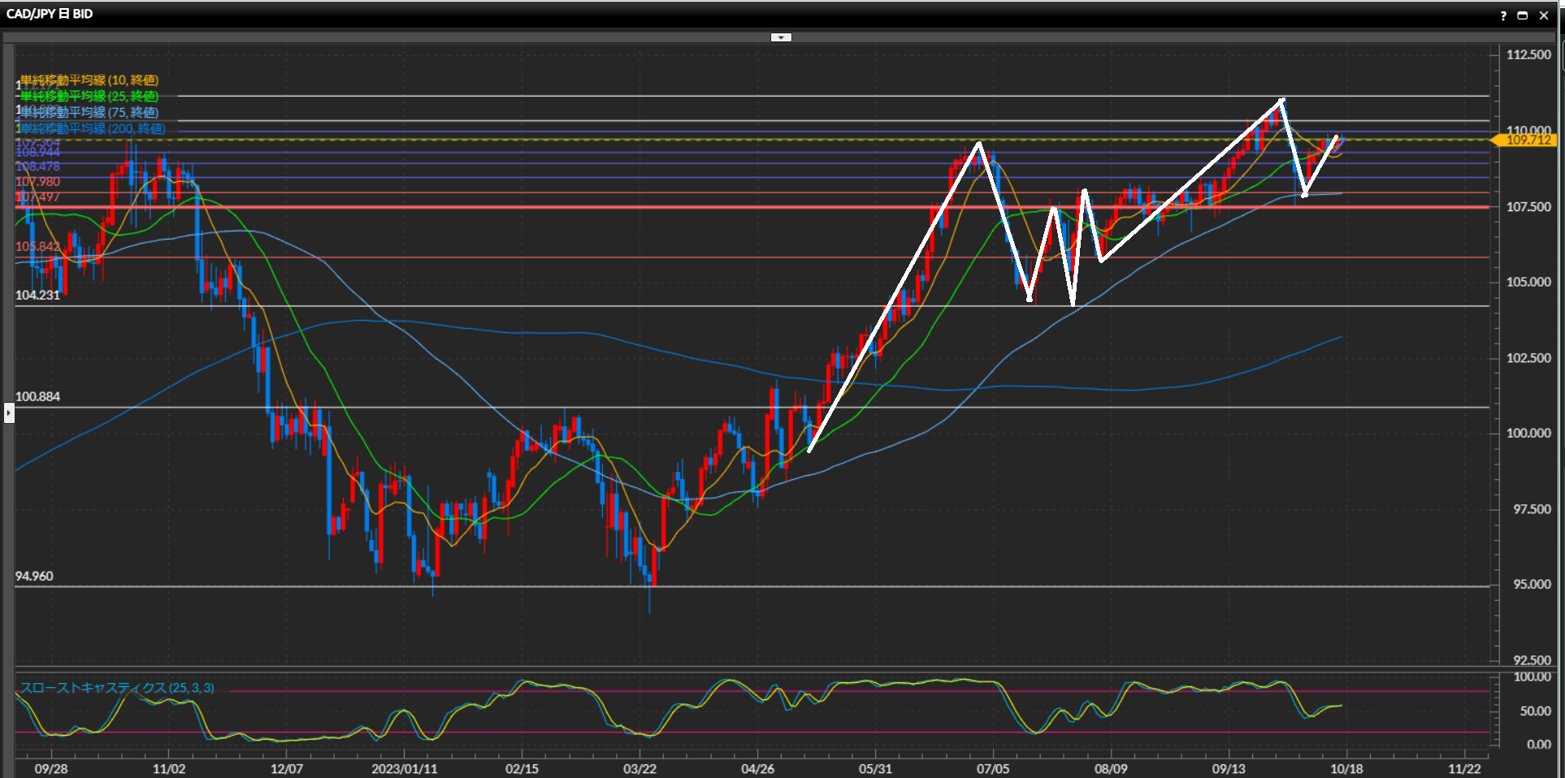Click the 94.960 horizontal line label
The image size is (1565, 778).
pos(34,577)
